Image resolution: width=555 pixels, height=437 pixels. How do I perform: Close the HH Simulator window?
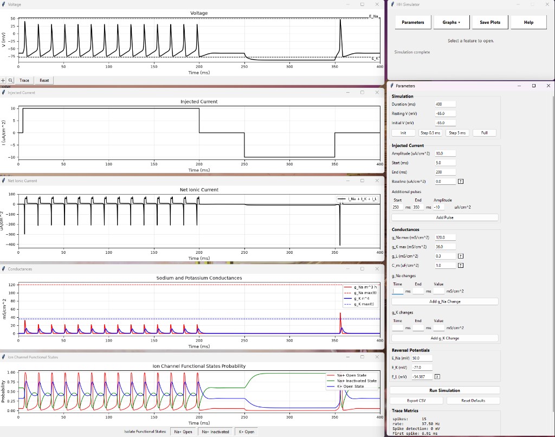coord(547,4)
